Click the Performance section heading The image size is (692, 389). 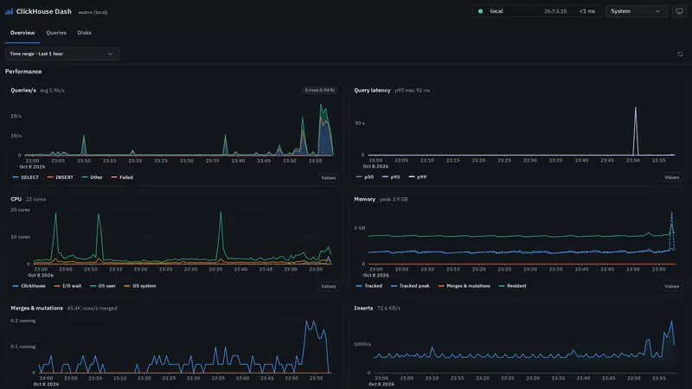(23, 72)
